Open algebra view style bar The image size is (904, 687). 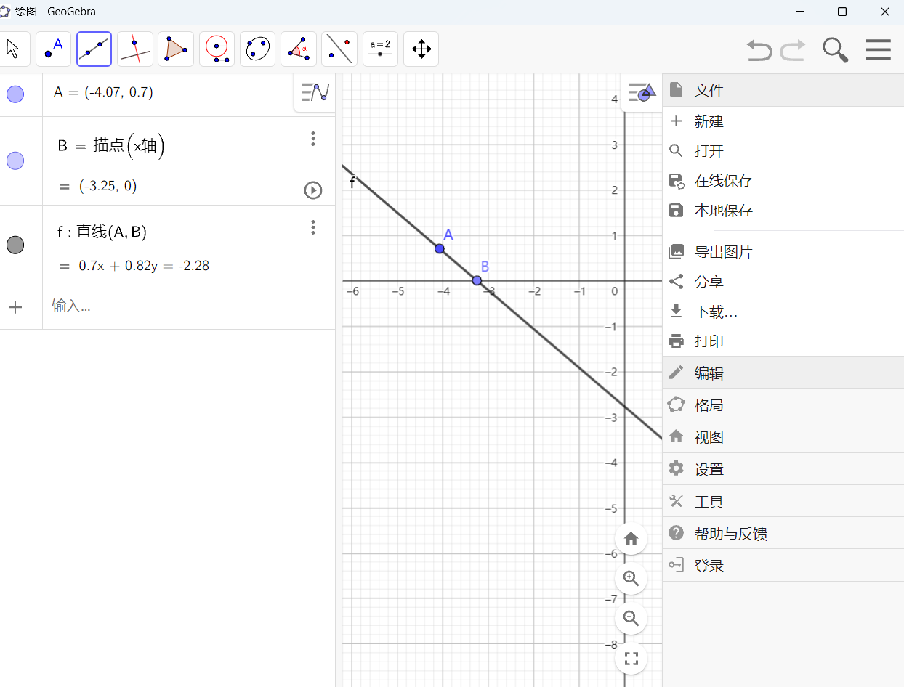click(315, 92)
